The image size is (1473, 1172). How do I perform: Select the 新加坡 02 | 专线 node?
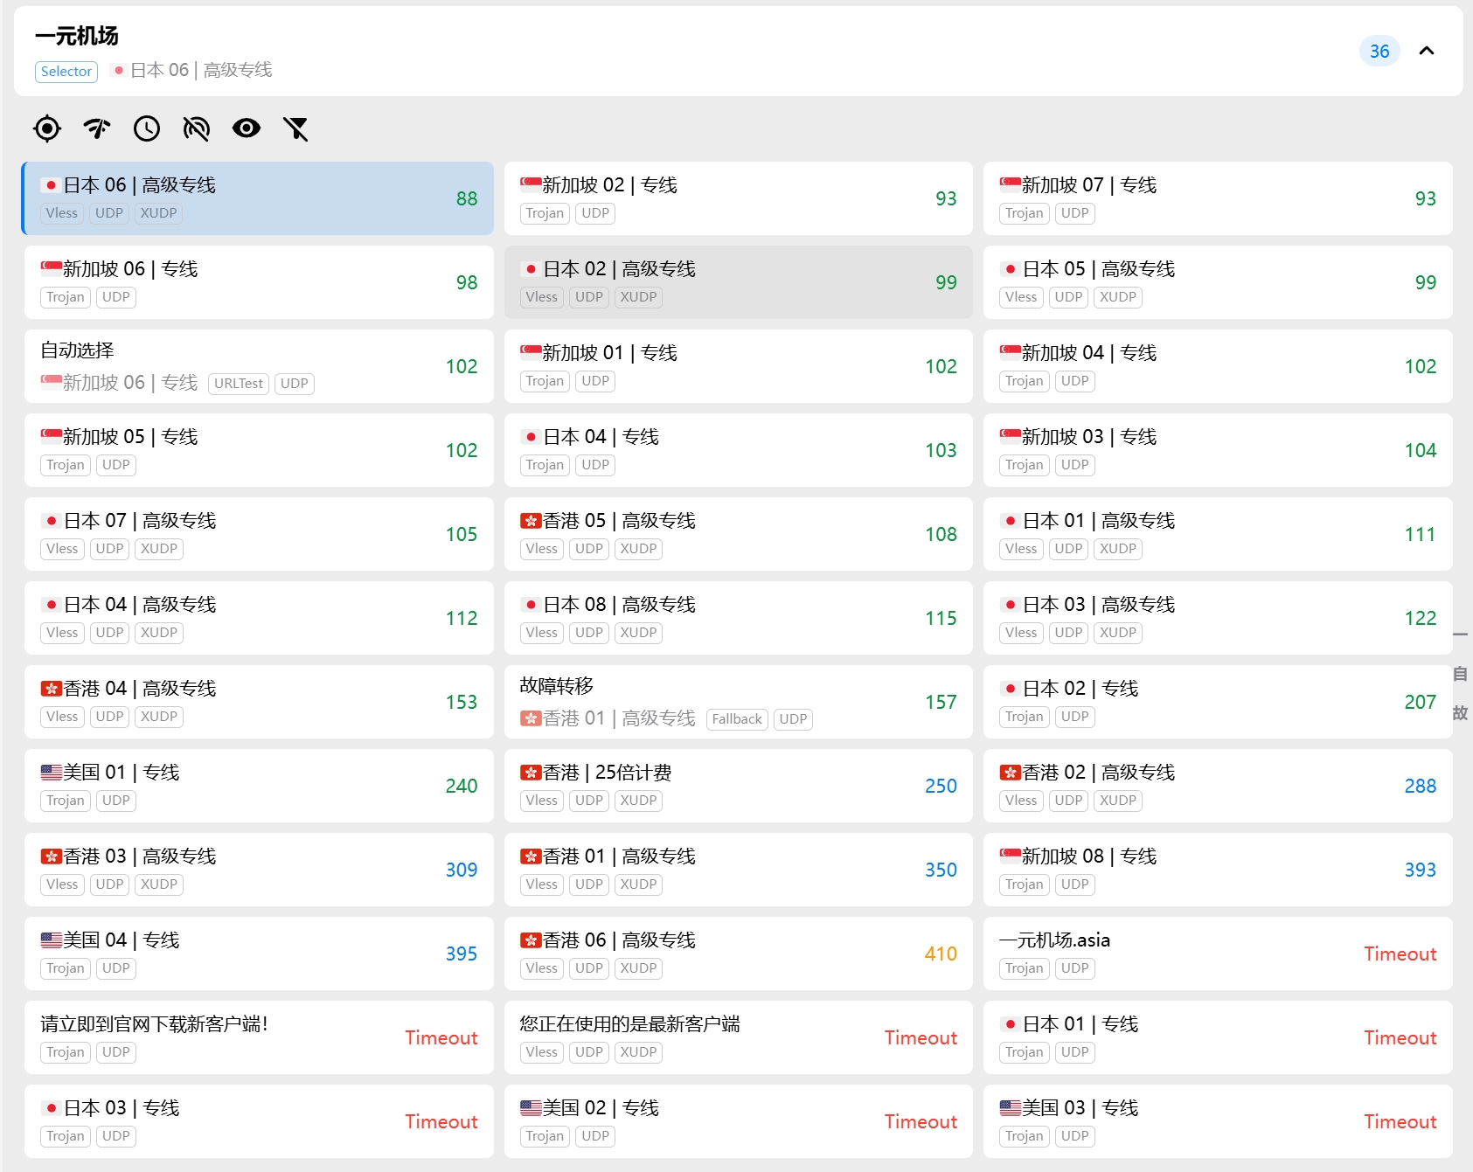point(738,198)
